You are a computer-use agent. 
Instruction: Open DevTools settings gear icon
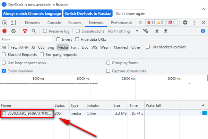pos(185,23)
